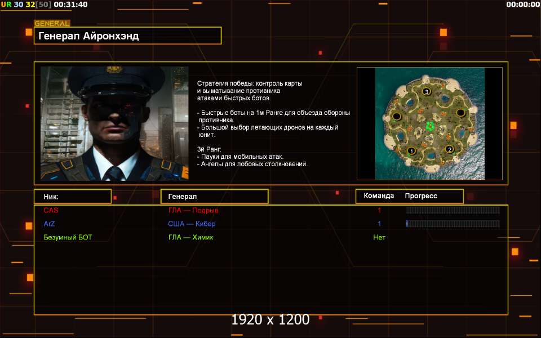541x338 pixels.
Task: Click the green center marker on the map
Action: point(429,126)
